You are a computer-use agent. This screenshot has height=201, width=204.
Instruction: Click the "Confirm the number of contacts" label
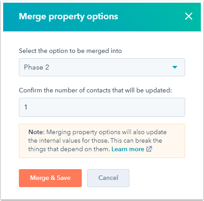[95, 90]
